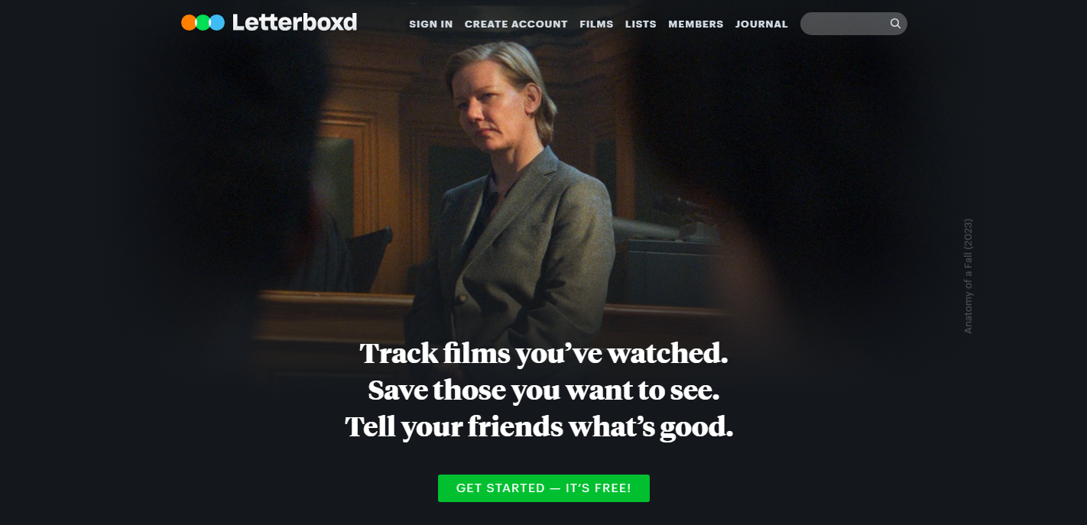The width and height of the screenshot is (1087, 525).
Task: Open the Anatomy of a Fall (2023) caption
Action: [x=968, y=276]
